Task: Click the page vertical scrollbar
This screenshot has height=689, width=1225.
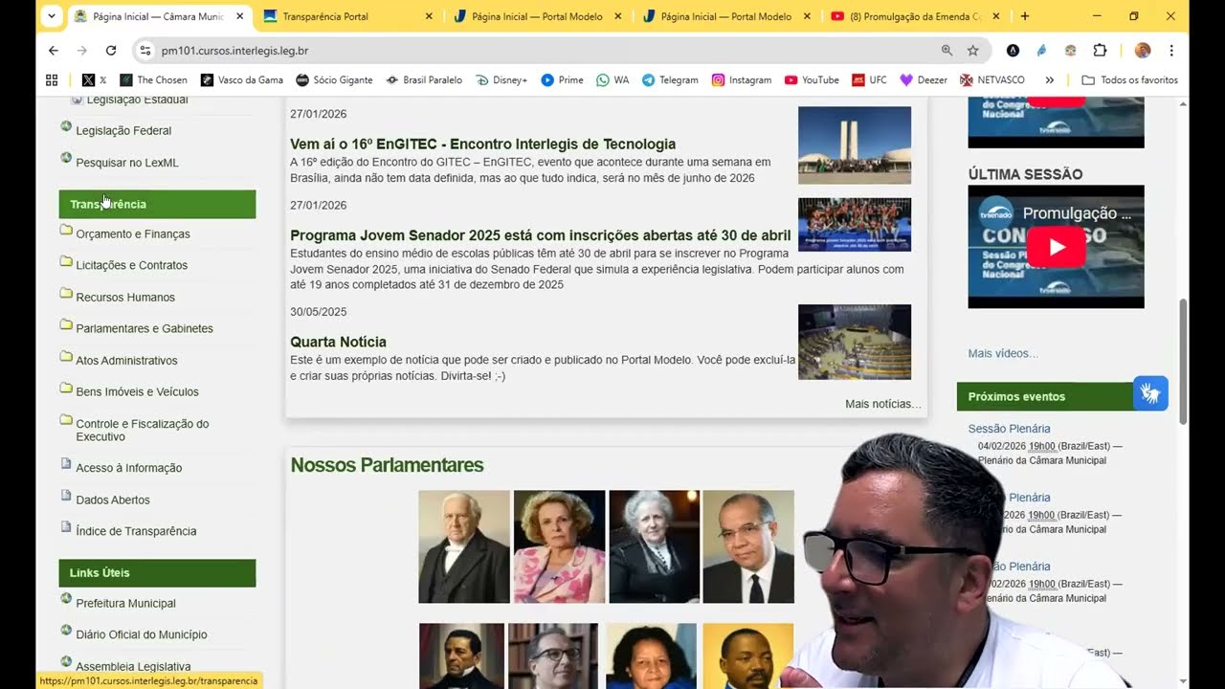Action: pos(1183,362)
